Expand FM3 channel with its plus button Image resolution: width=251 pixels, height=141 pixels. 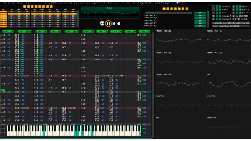(45, 32)
